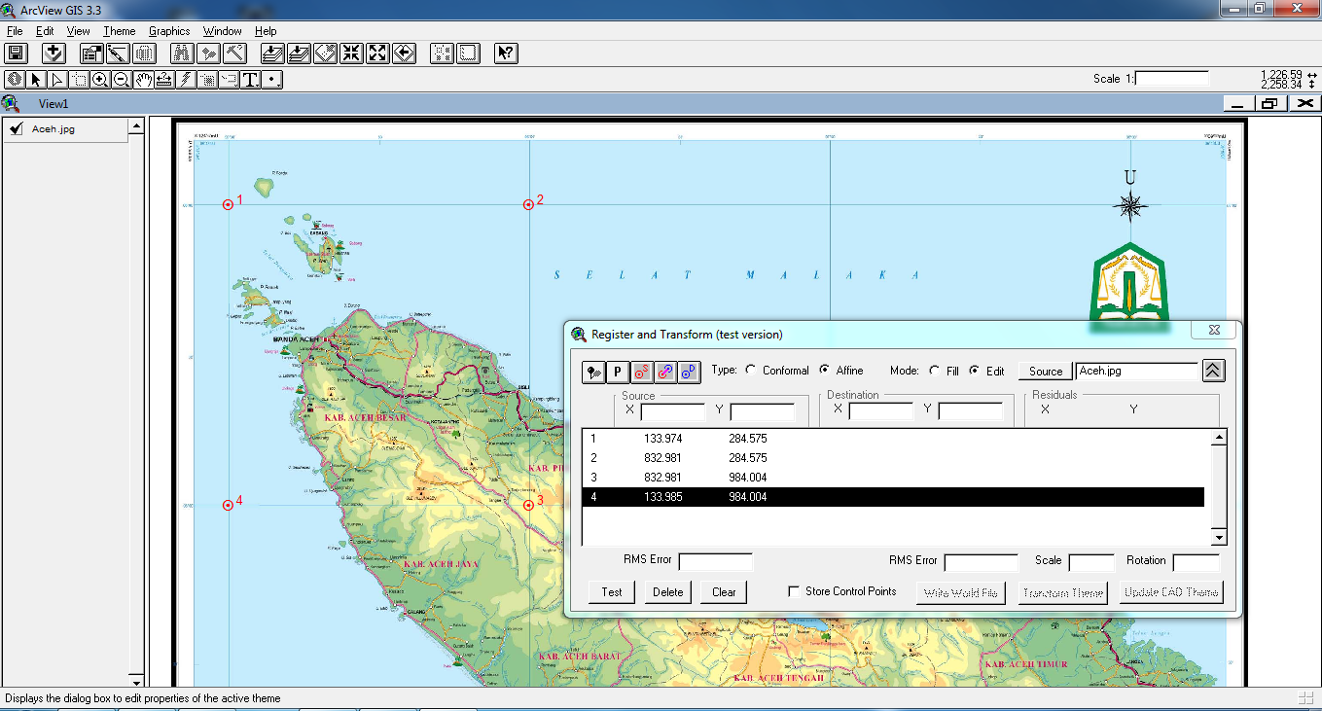Image resolution: width=1322 pixels, height=711 pixels.
Task: Type a value in the Scale 1 field
Action: (x=1172, y=79)
